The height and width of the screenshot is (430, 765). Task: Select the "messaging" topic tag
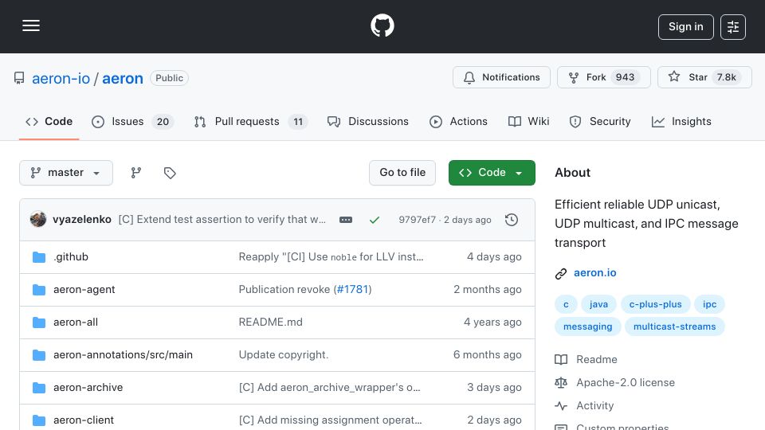pyautogui.click(x=587, y=326)
